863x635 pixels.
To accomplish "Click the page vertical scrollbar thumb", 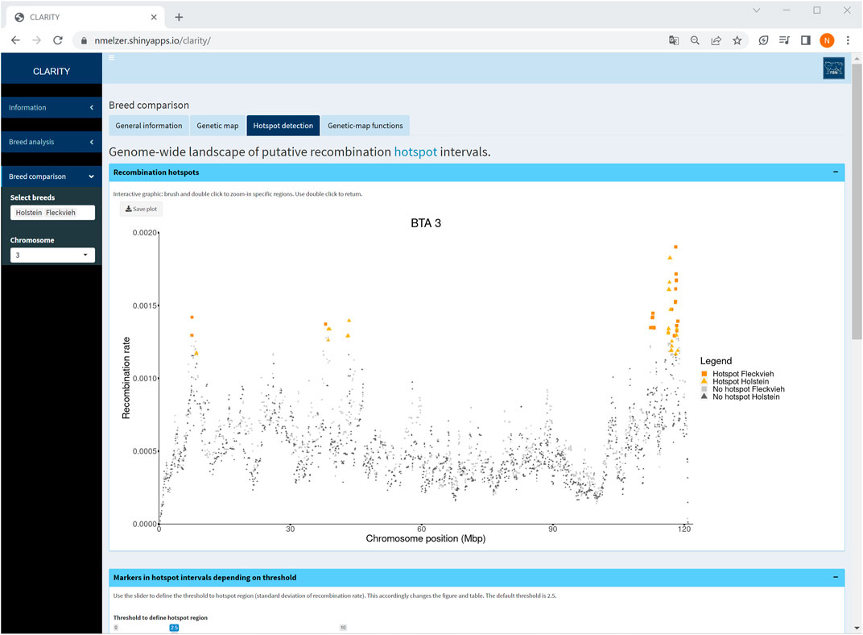I will [x=857, y=201].
